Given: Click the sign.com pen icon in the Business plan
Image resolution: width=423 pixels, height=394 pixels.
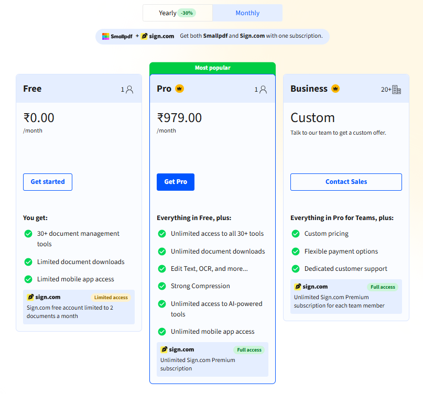Looking at the screenshot, I should 298,287.
